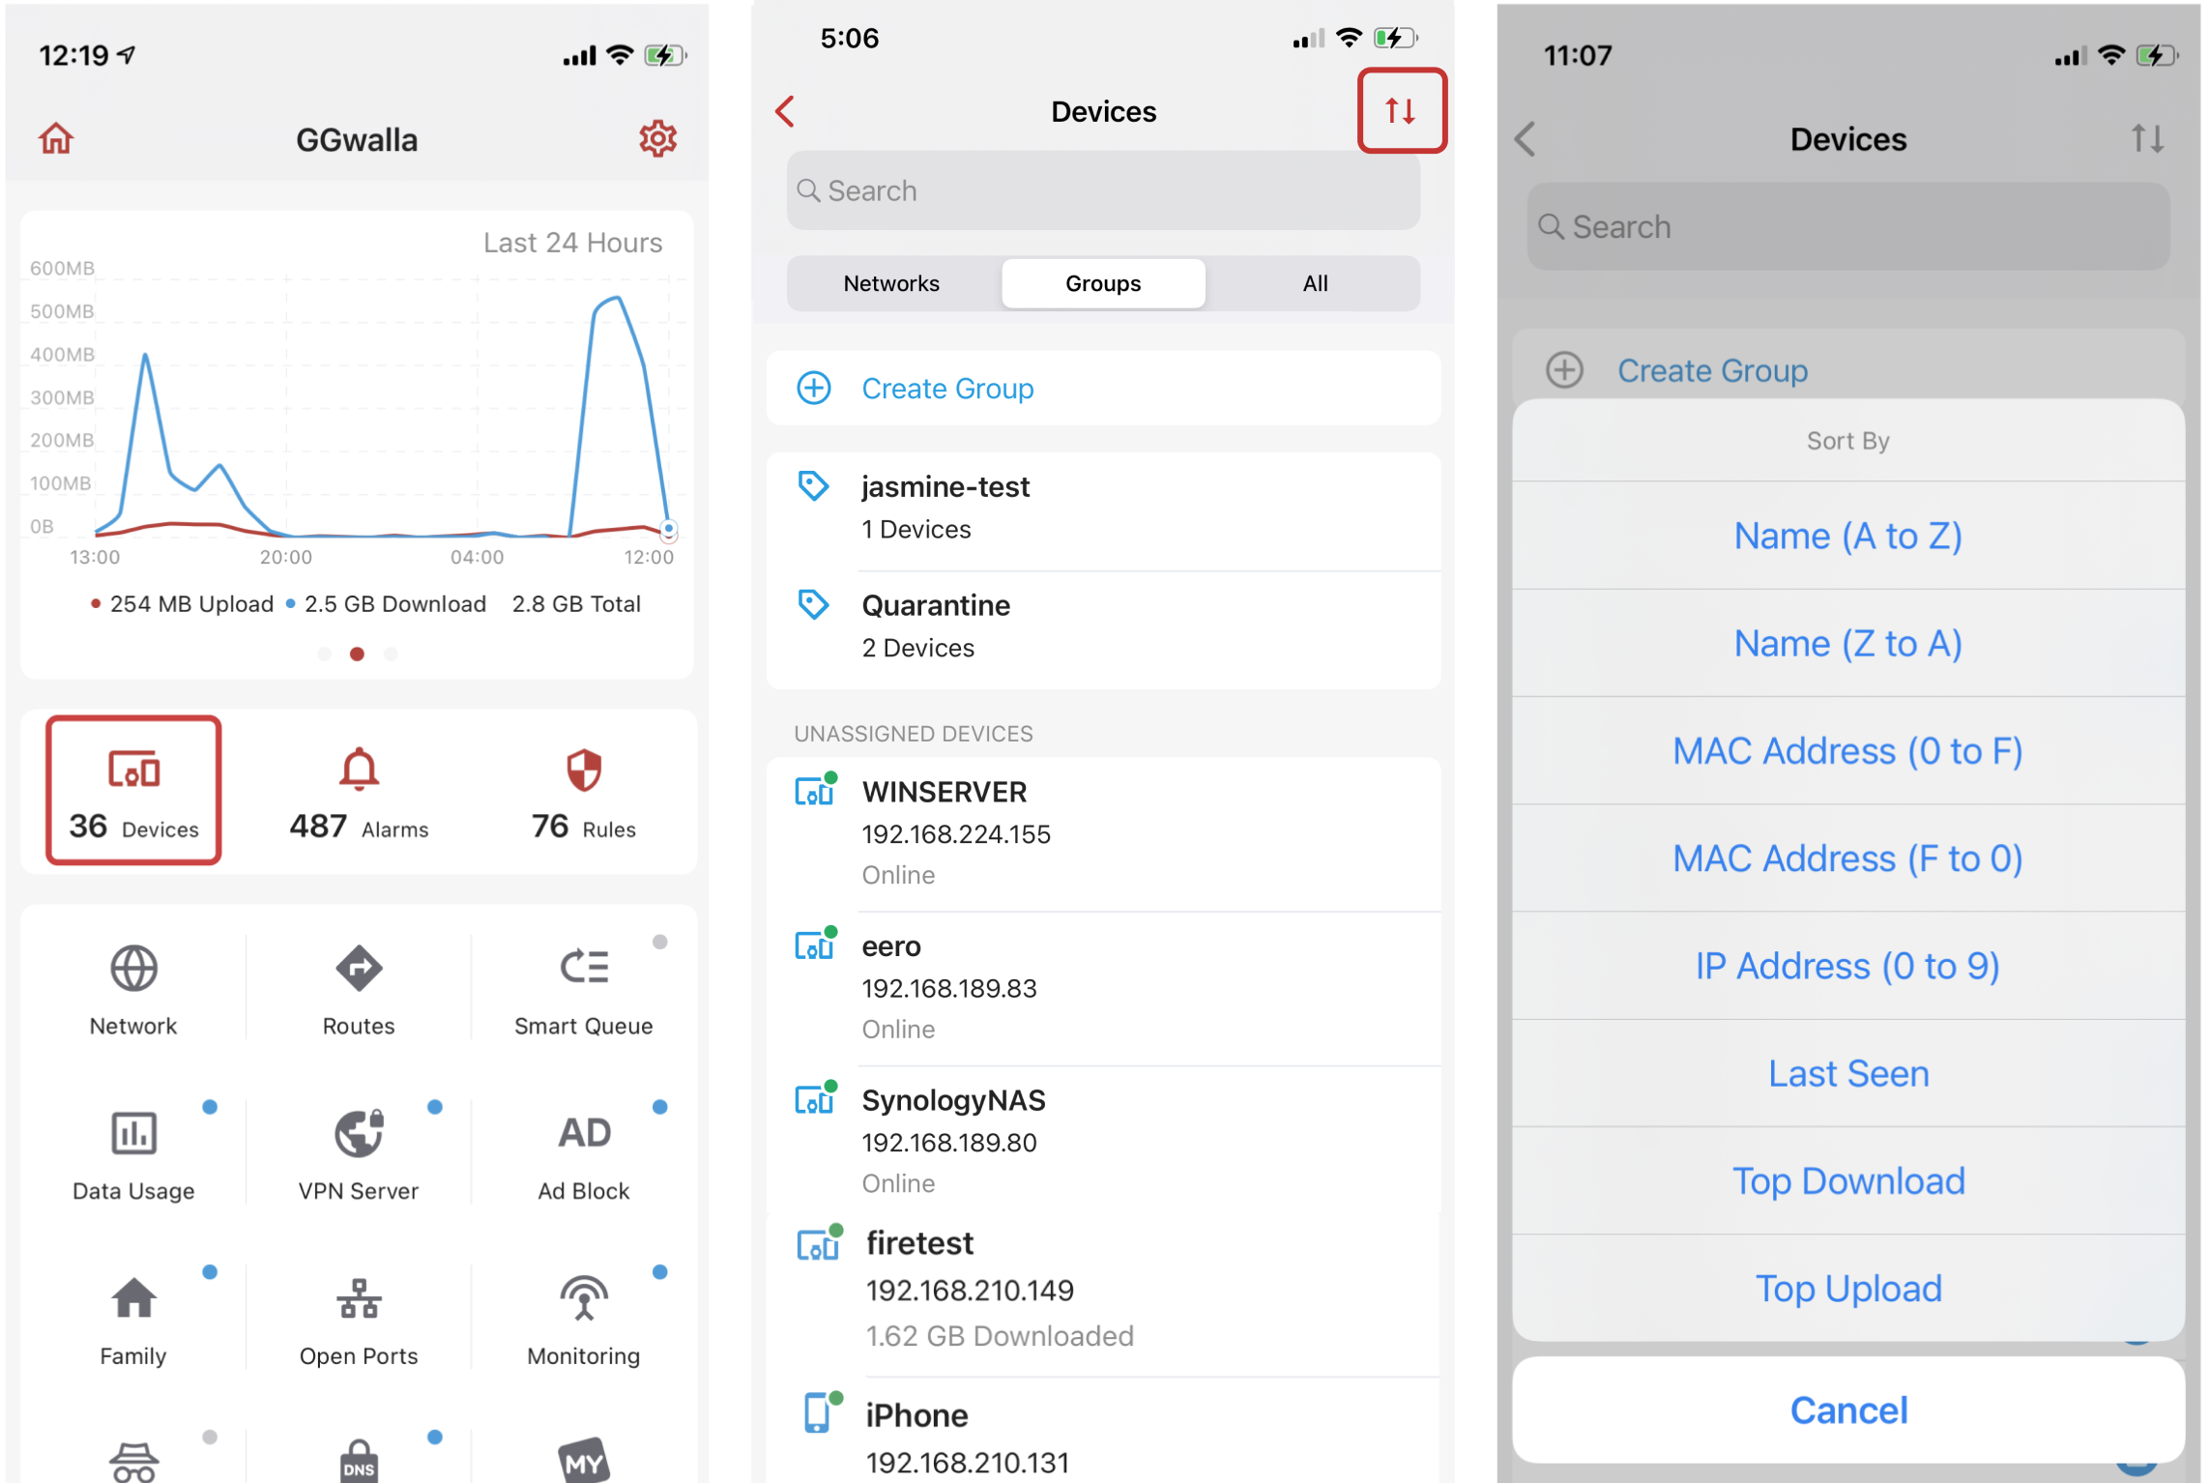Open the jasmine-test group row

[x=1103, y=509]
